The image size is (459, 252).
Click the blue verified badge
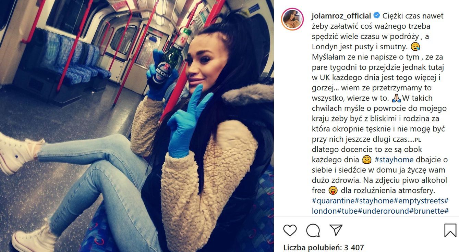click(x=376, y=16)
